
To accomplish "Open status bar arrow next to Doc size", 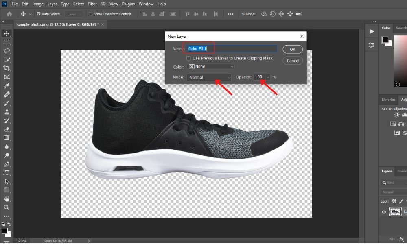I will click(88, 241).
